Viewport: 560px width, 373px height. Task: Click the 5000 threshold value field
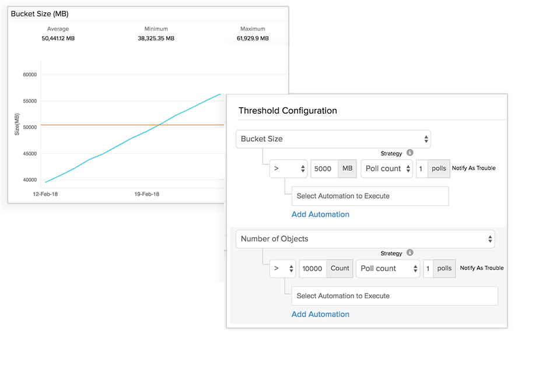coord(323,168)
